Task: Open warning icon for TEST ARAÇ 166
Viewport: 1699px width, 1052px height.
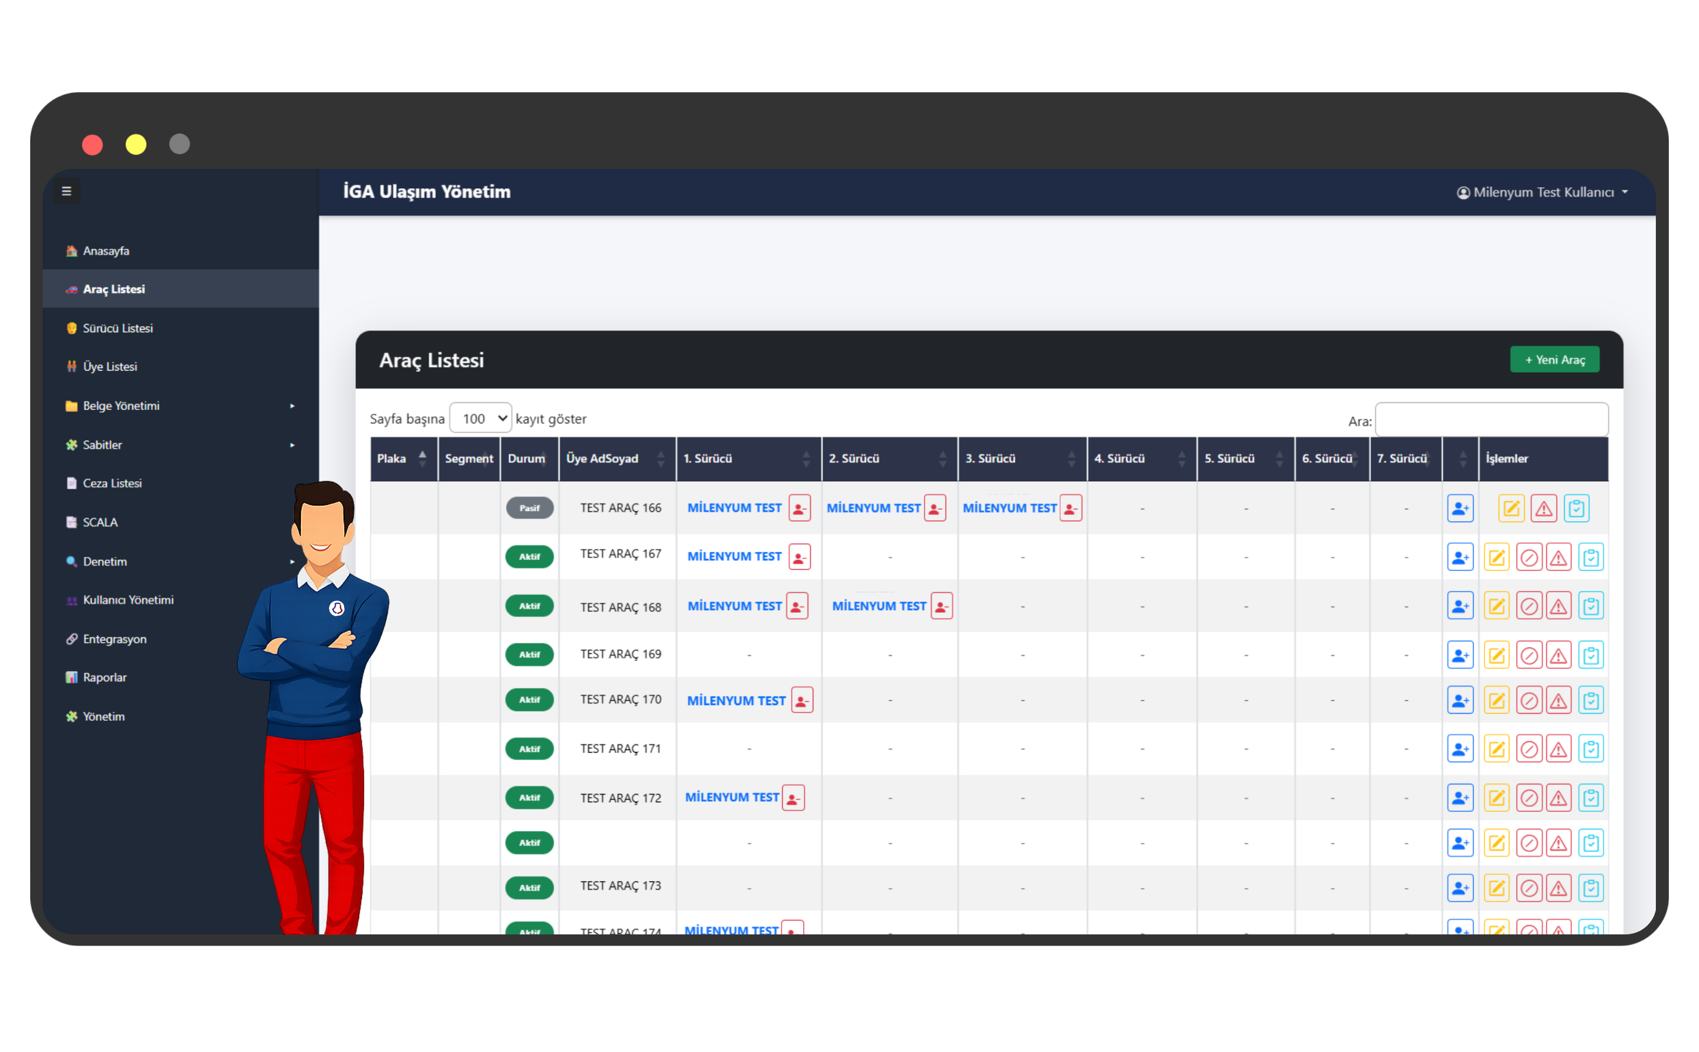Action: tap(1543, 509)
